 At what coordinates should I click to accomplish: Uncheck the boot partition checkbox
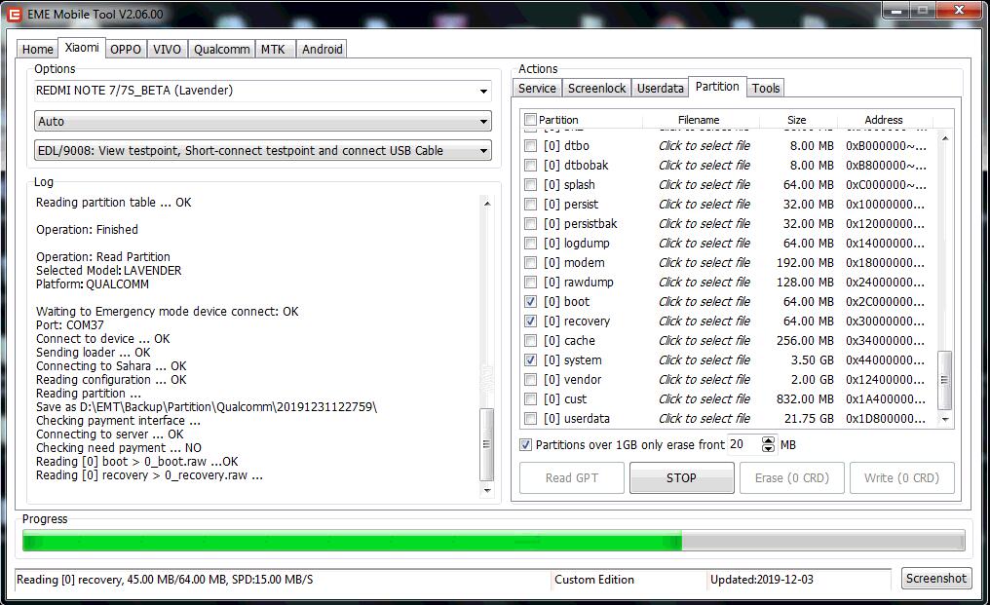point(531,302)
